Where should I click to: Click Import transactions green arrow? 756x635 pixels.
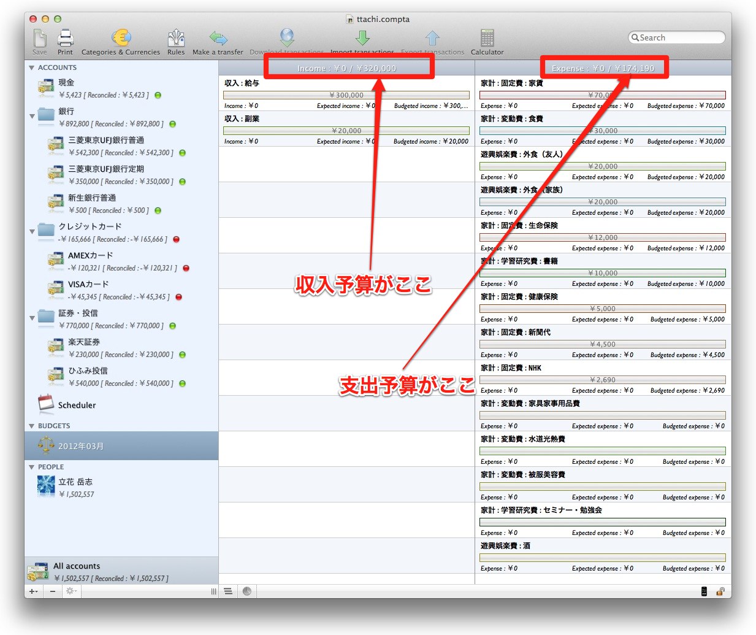point(362,38)
